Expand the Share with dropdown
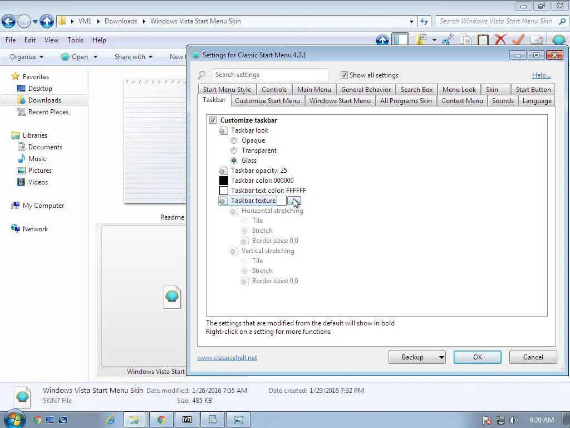The height and width of the screenshot is (428, 570). [134, 57]
